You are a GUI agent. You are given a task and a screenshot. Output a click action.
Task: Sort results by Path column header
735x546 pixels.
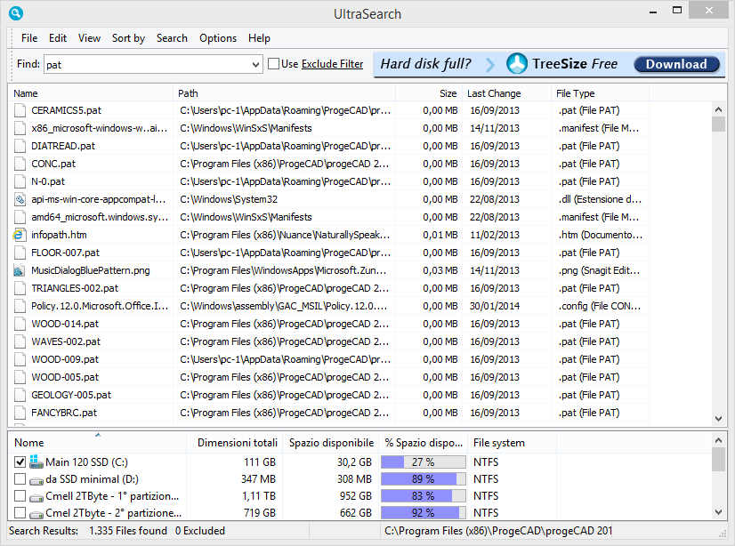pyautogui.click(x=285, y=93)
